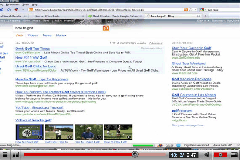Click the orange Bing search button

pyautogui.click(x=106, y=28)
